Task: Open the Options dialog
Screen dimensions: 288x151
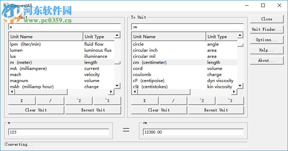Action: point(267,40)
